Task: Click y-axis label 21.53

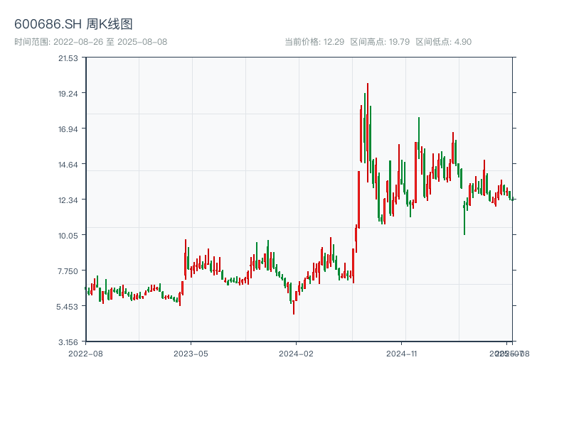Action: coord(68,58)
